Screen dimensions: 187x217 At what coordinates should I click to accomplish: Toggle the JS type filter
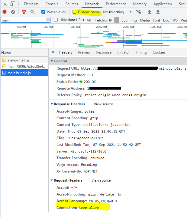tap(117, 20)
